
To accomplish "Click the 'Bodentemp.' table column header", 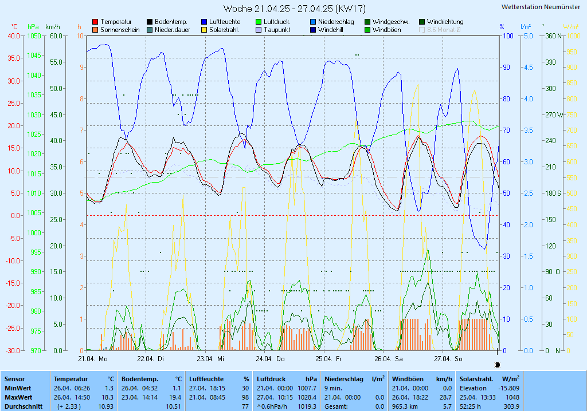I will (x=140, y=379).
